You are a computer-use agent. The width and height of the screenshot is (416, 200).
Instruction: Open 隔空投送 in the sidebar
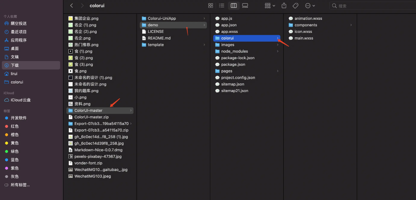tap(31, 23)
